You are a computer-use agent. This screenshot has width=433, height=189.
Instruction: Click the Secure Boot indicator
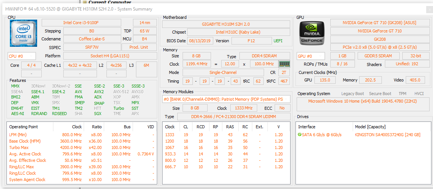pos(380,94)
